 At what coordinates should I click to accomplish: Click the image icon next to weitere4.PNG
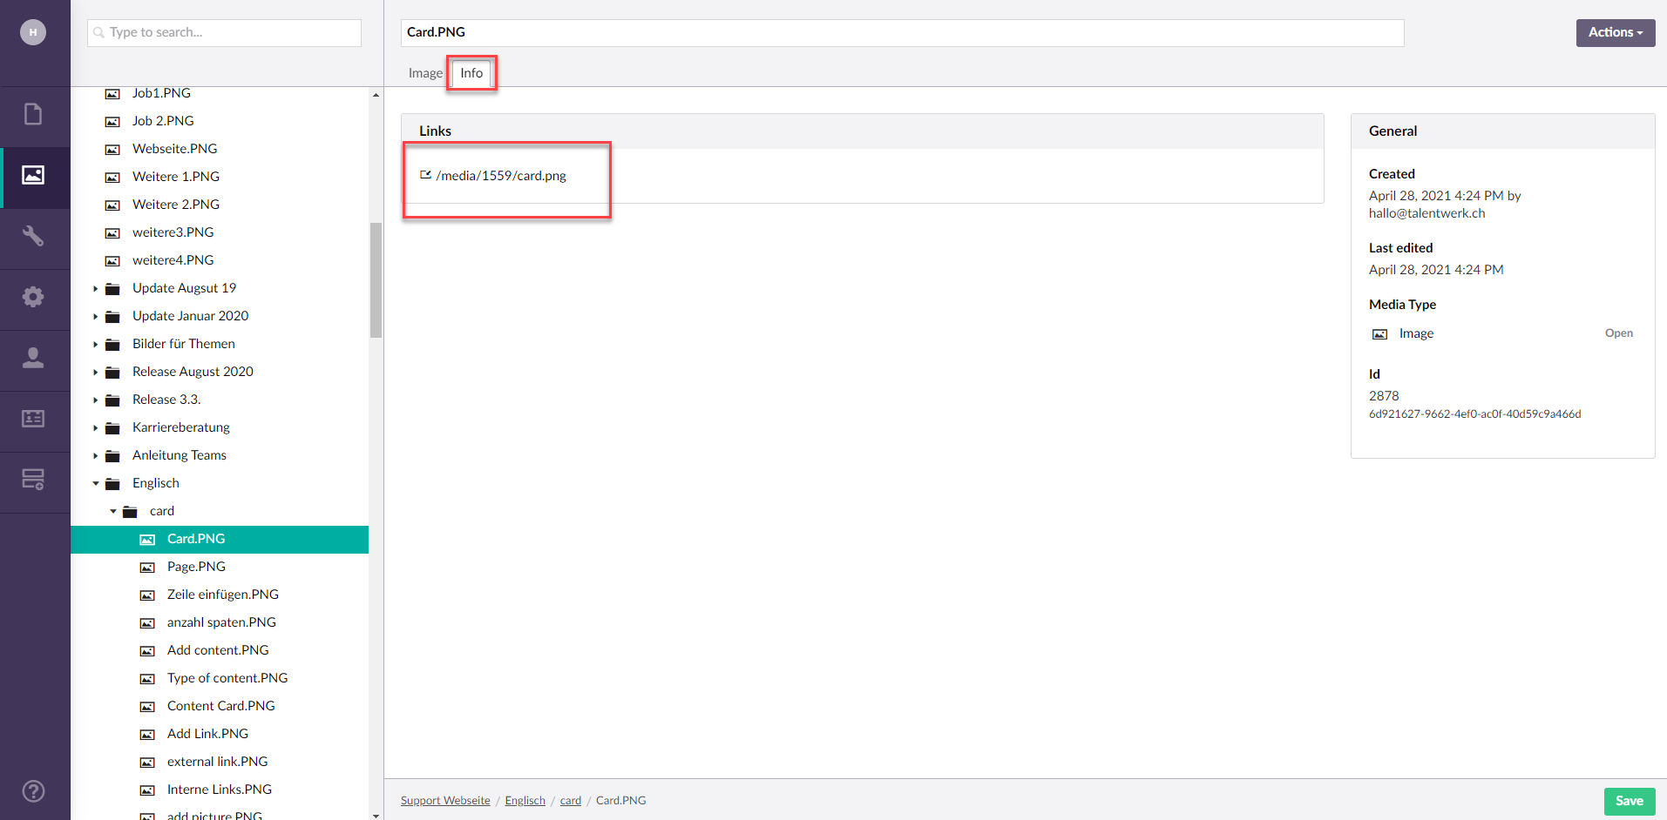(x=112, y=261)
